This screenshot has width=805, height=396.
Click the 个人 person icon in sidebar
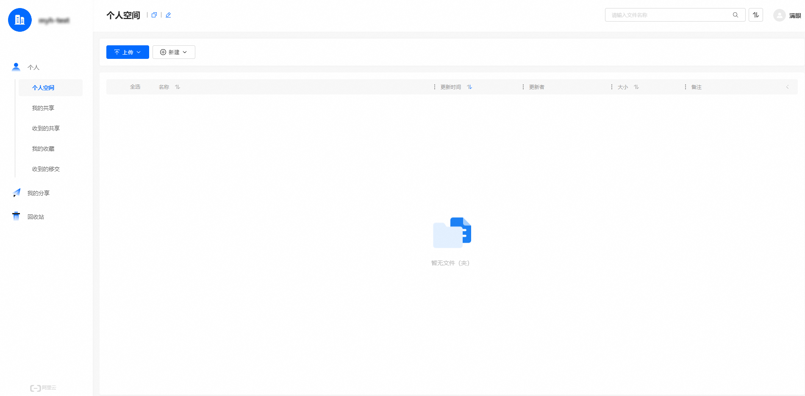coord(16,67)
